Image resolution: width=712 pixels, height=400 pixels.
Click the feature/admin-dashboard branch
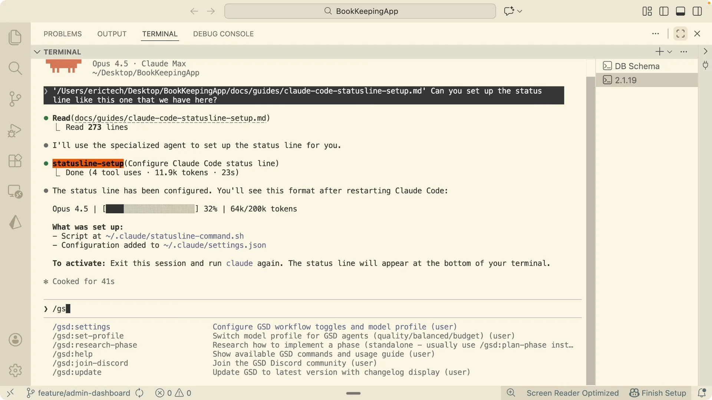(x=79, y=393)
